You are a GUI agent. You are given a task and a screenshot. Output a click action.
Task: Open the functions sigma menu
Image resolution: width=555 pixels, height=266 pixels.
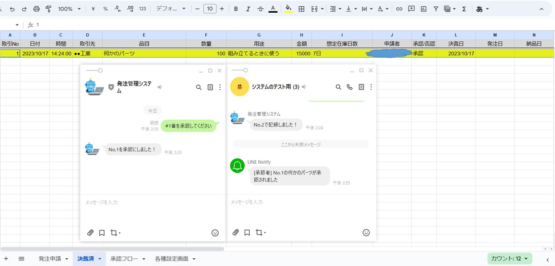click(x=464, y=9)
